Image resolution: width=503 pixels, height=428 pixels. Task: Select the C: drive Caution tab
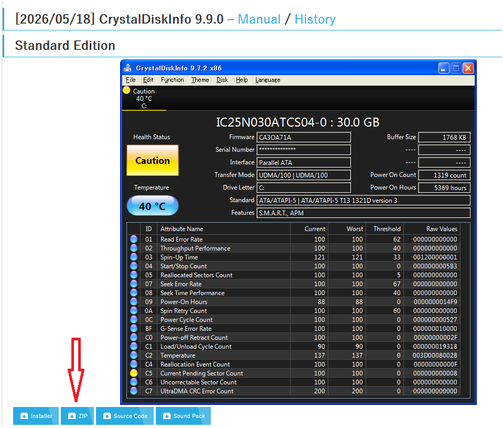coord(144,98)
